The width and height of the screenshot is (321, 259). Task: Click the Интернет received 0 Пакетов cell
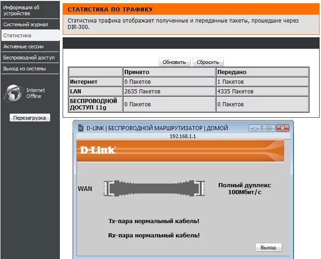point(169,81)
